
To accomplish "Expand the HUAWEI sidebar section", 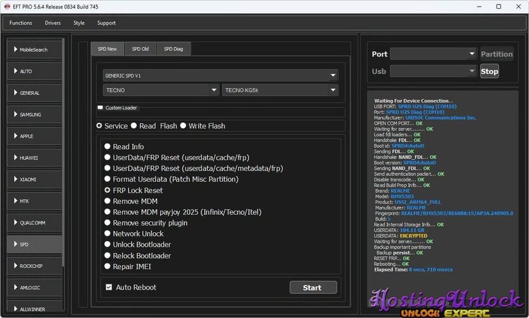I will (x=34, y=158).
